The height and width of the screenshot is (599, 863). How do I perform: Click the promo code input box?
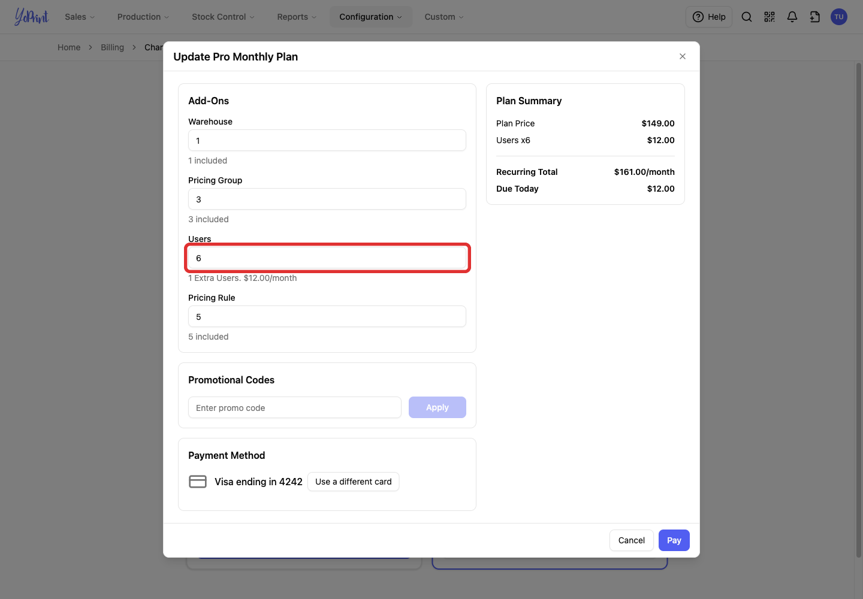click(x=295, y=407)
